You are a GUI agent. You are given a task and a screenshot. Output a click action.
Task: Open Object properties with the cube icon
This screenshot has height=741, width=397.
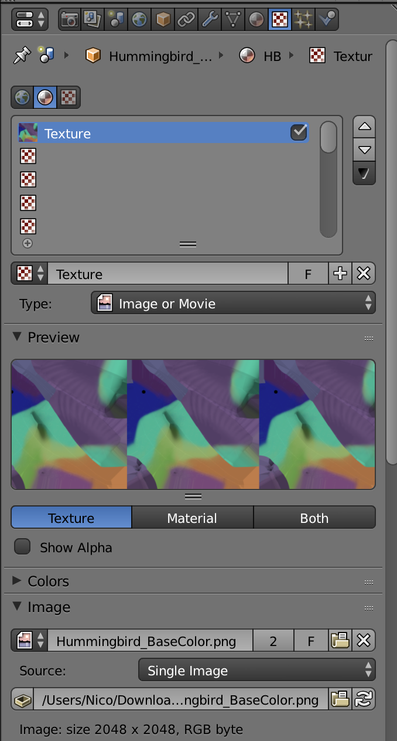coord(163,19)
